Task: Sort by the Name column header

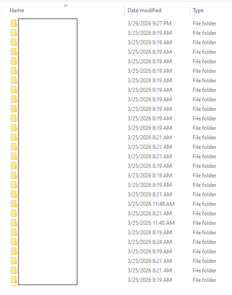Action: pyautogui.click(x=17, y=10)
